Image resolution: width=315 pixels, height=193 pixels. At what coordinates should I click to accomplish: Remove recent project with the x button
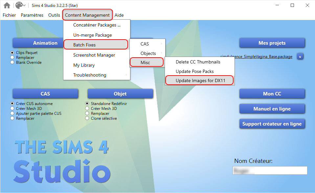pyautogui.click(x=300, y=57)
